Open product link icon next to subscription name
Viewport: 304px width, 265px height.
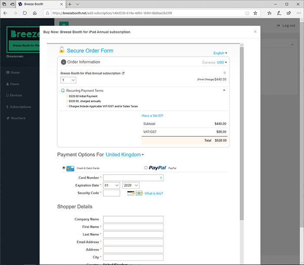point(123,73)
